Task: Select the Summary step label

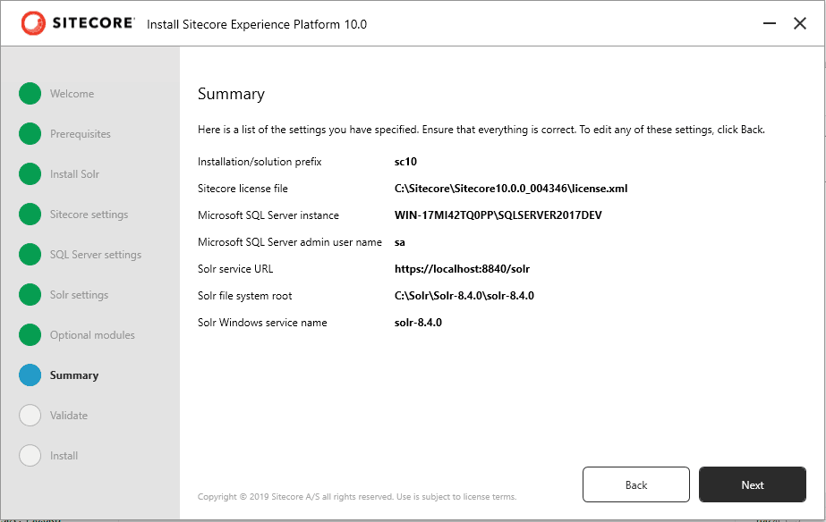Action: [x=74, y=375]
